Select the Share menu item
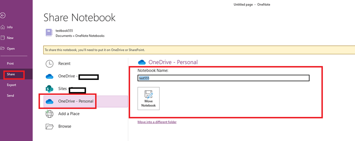The image size is (355, 141). (16, 74)
